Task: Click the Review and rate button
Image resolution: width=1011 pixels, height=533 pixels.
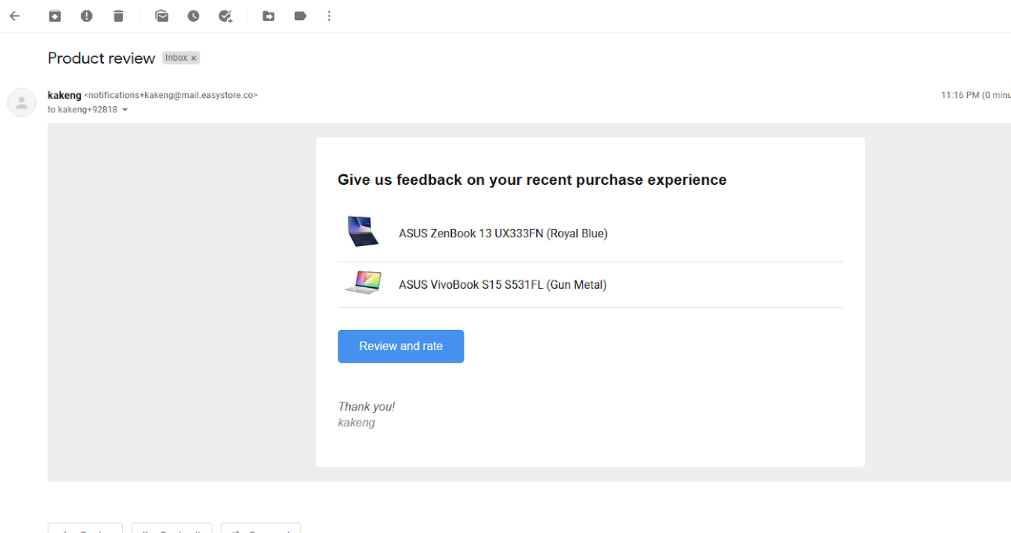Action: pos(401,346)
